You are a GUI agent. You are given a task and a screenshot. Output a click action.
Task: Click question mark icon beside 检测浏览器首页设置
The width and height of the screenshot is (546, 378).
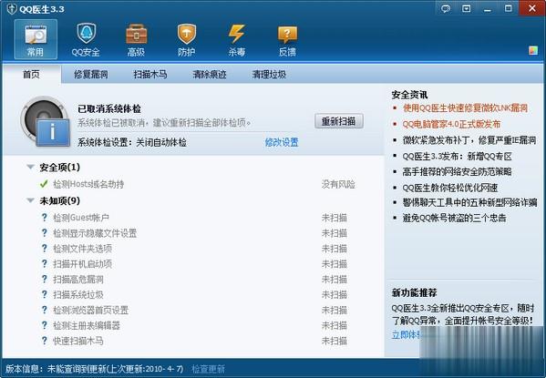coord(45,310)
